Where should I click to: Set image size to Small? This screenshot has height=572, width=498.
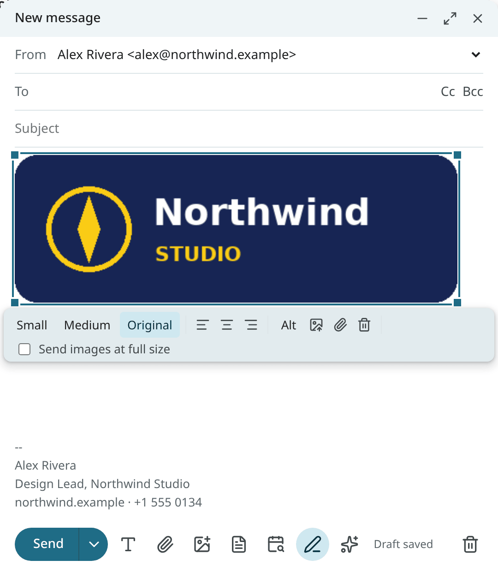32,325
